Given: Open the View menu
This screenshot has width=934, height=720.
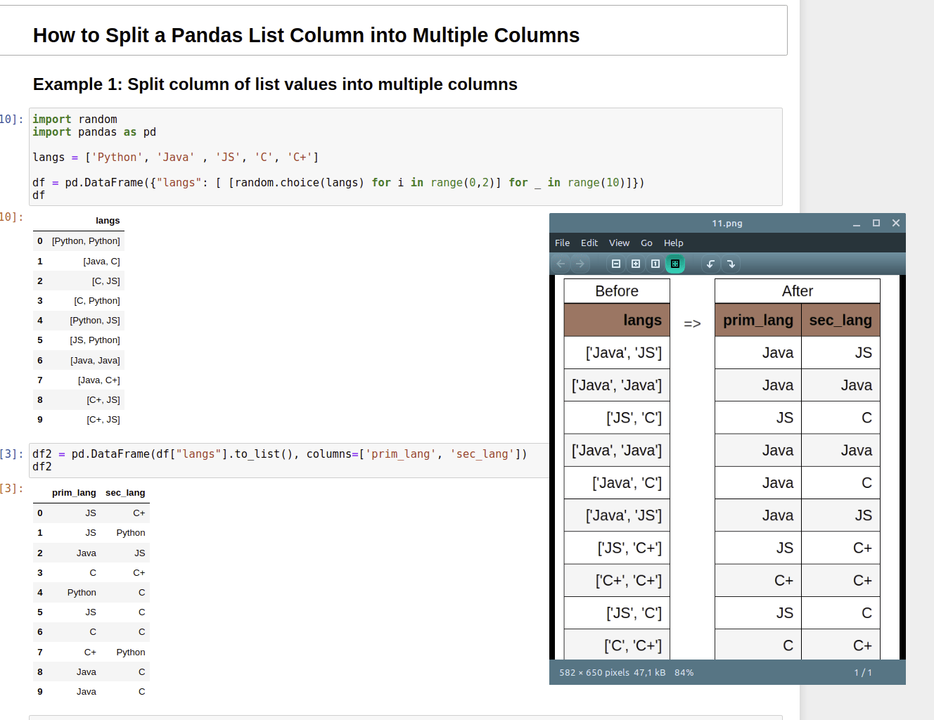Looking at the screenshot, I should [619, 243].
